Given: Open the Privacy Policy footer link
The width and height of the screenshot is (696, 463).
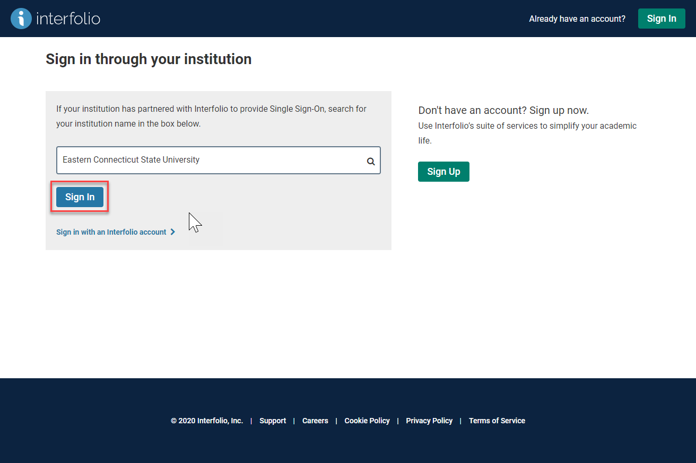Looking at the screenshot, I should 429,421.
